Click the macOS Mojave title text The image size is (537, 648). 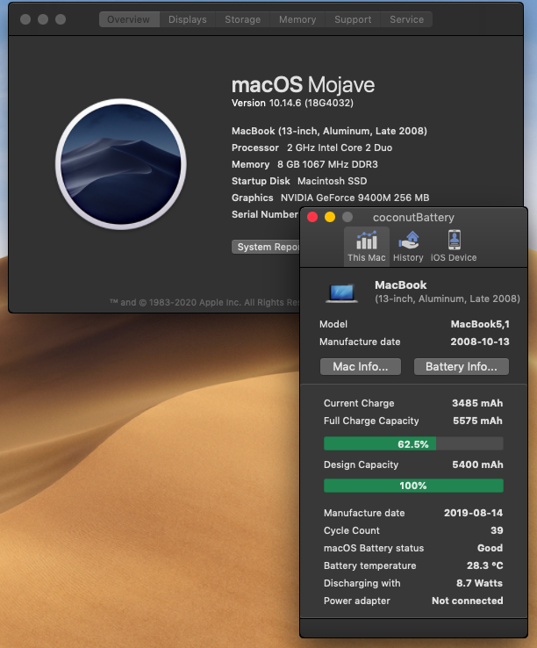tap(304, 84)
